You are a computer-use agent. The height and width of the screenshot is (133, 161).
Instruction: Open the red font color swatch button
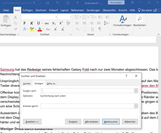point(40,29)
